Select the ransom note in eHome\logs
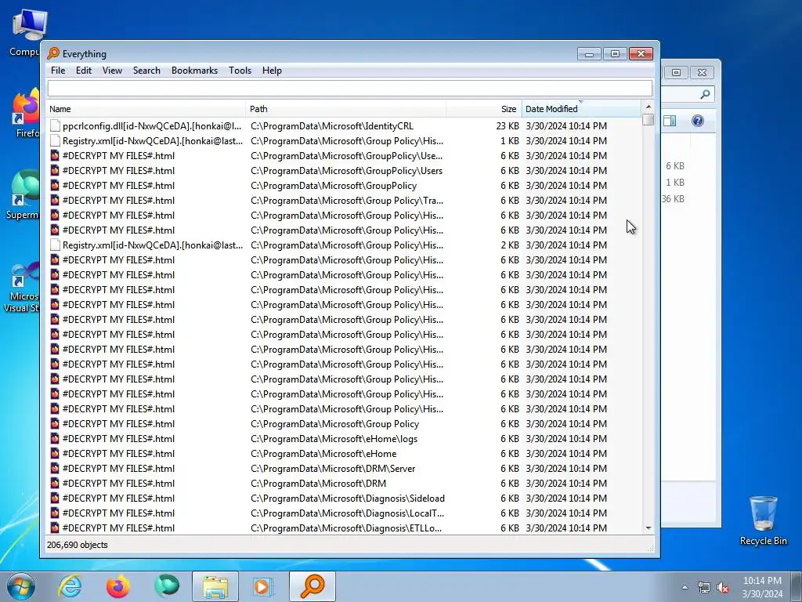Image resolution: width=802 pixels, height=602 pixels. click(343, 439)
